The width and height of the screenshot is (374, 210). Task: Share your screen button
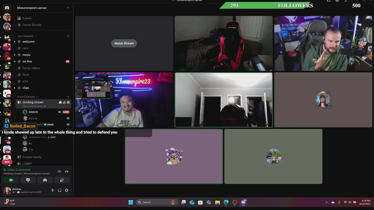pyautogui.click(x=28, y=180)
